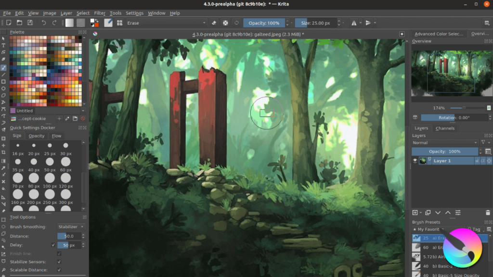Duplicate the current layer
The width and height of the screenshot is (493, 277).
[x=428, y=213]
